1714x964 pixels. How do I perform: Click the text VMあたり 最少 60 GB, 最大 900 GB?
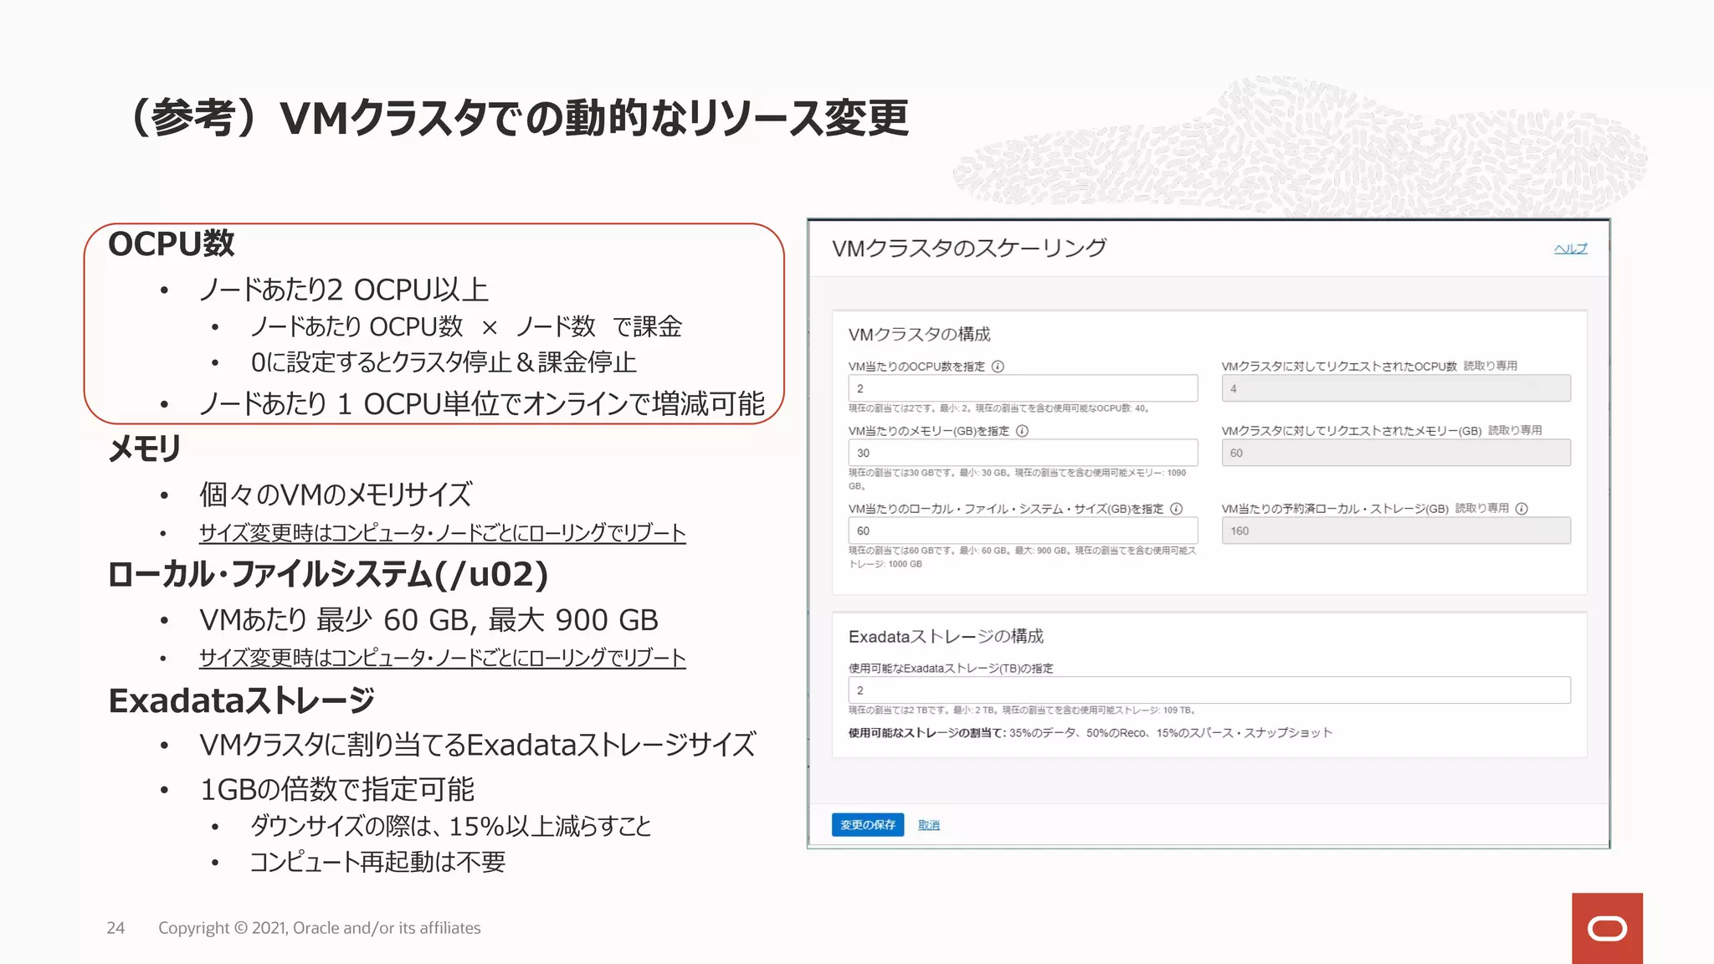(x=428, y=620)
